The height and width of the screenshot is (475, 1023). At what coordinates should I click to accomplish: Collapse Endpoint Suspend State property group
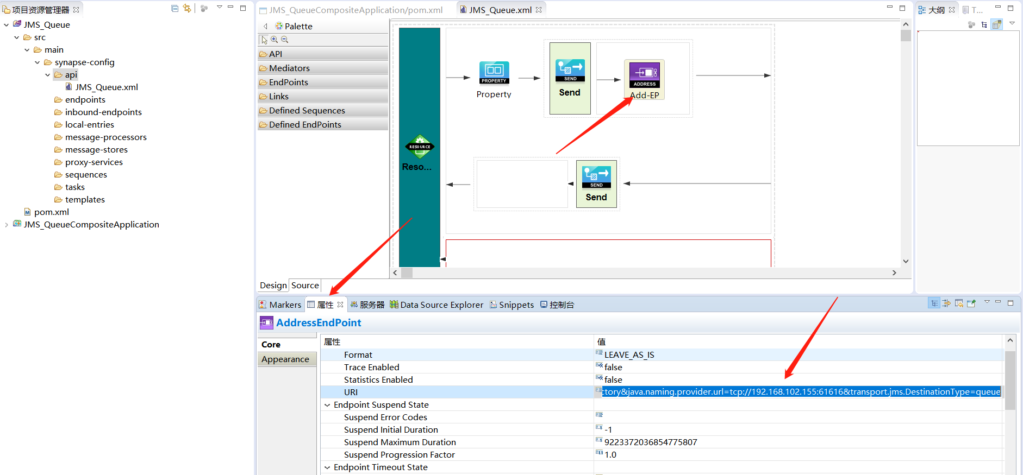pos(327,404)
